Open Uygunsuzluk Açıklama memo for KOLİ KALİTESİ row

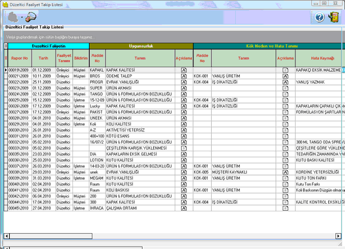coord(184,124)
